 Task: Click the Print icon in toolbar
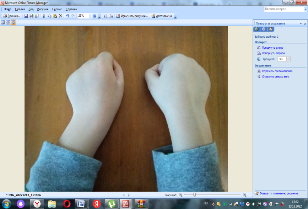(32, 16)
